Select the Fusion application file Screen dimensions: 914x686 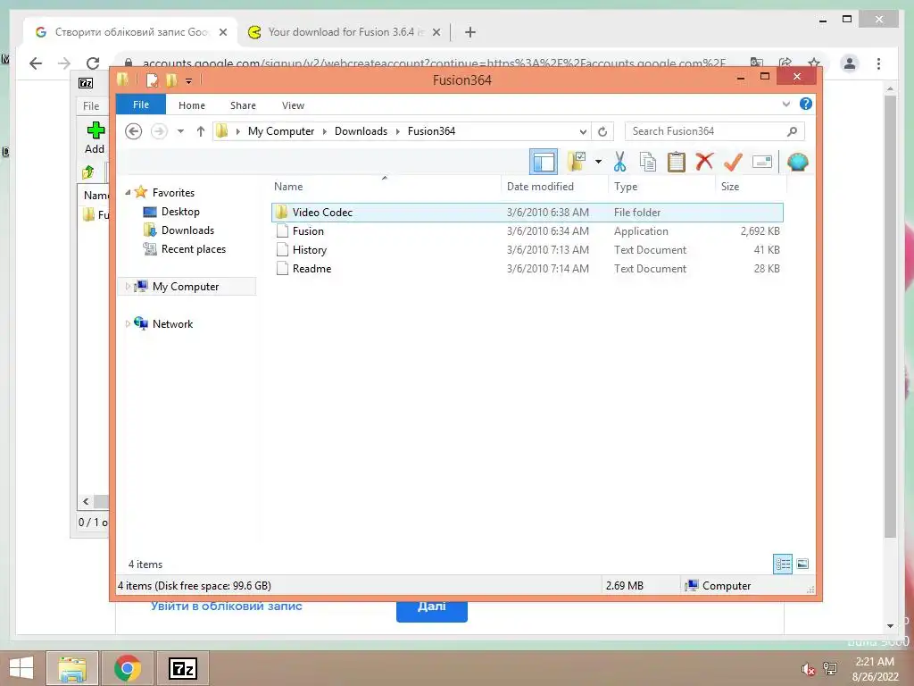[x=527, y=231]
